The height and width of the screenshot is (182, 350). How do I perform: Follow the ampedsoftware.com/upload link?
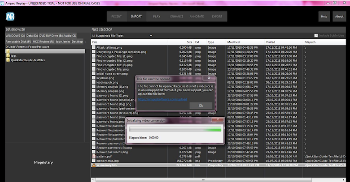tap(162, 99)
